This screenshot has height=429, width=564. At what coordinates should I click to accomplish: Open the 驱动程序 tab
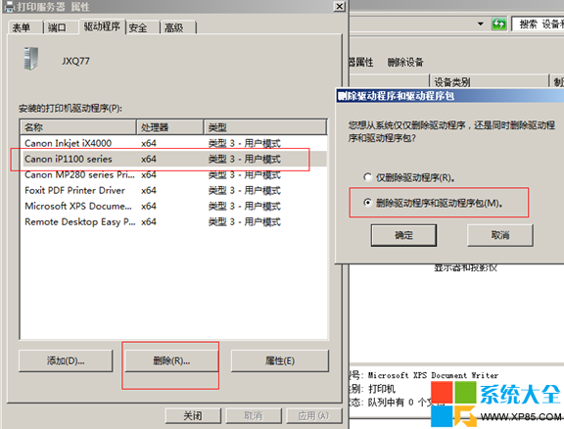pyautogui.click(x=102, y=26)
